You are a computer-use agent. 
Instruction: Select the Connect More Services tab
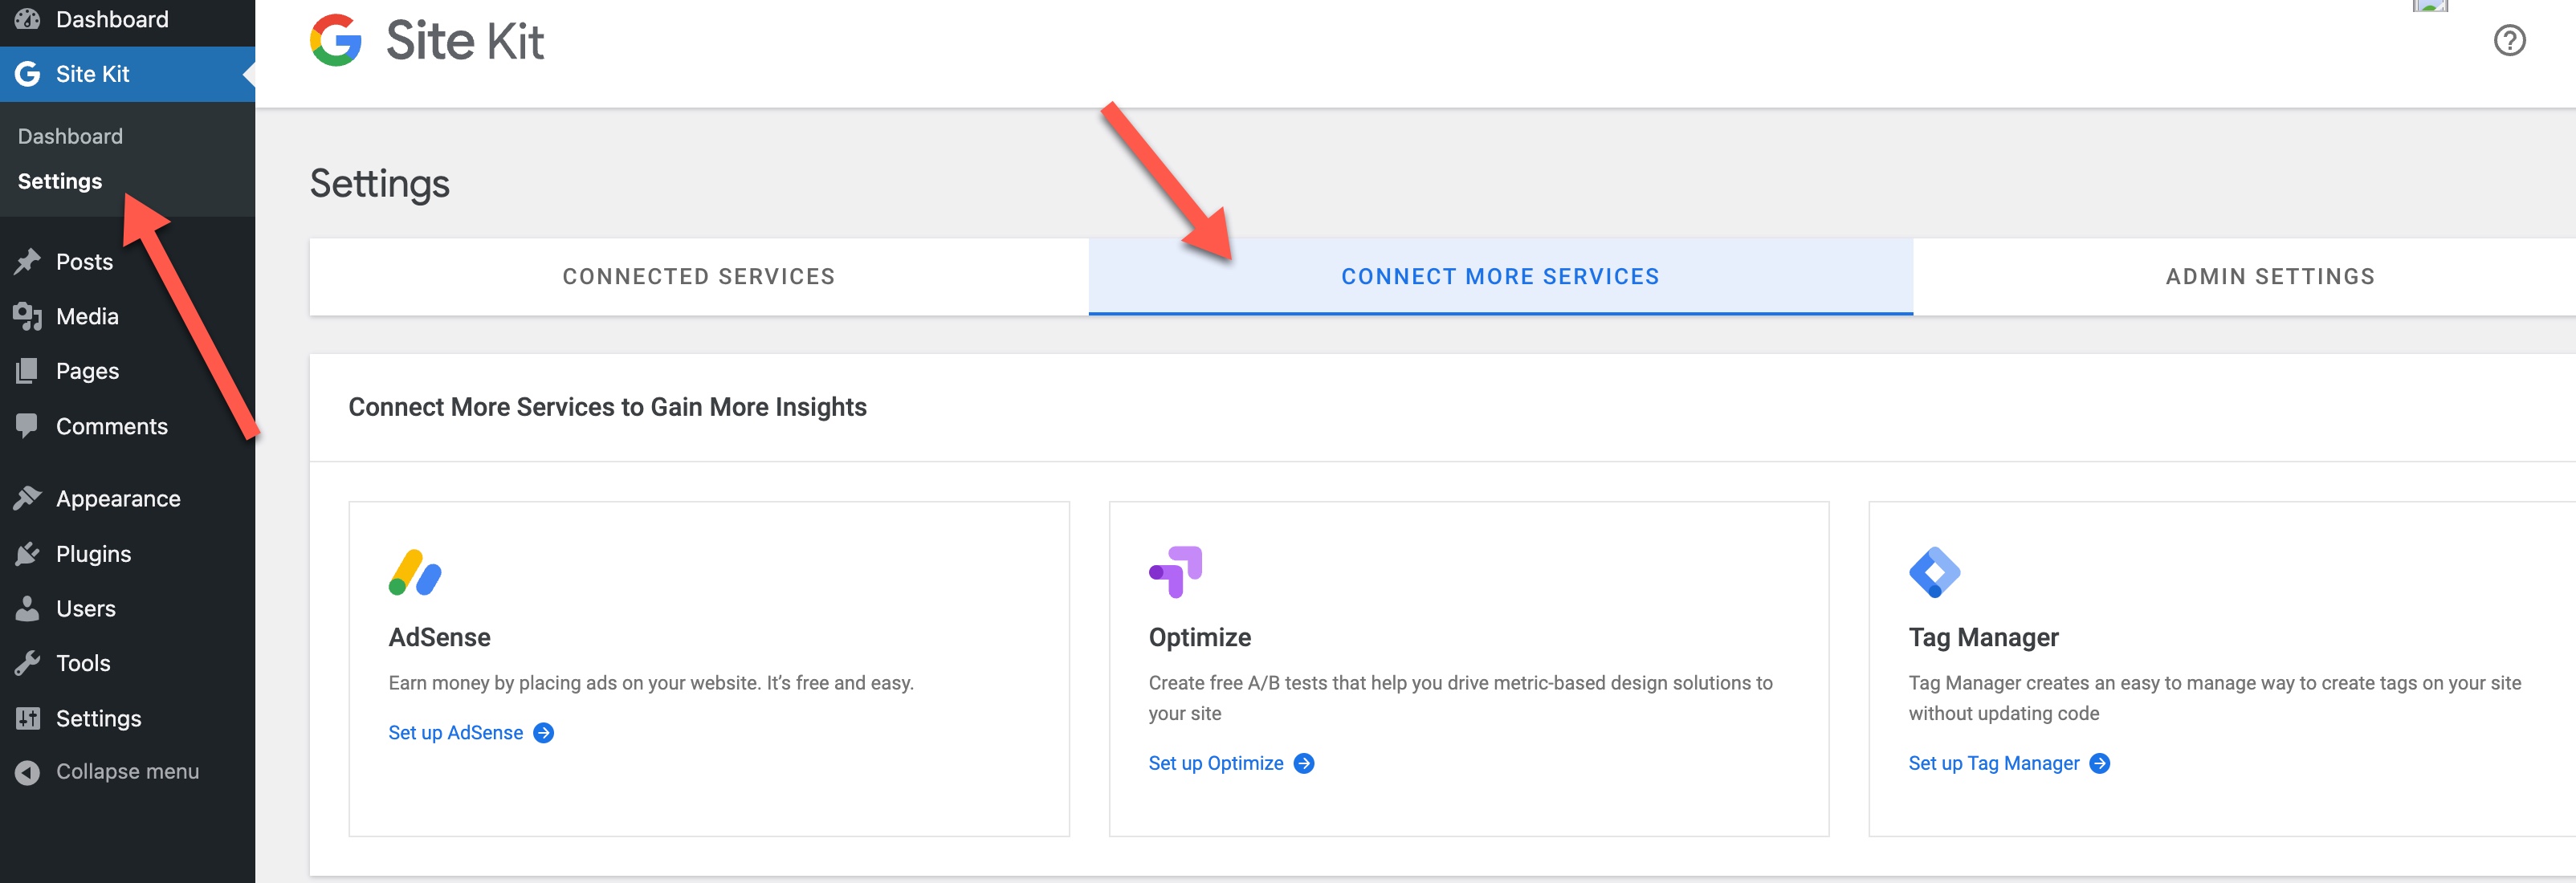1500,277
